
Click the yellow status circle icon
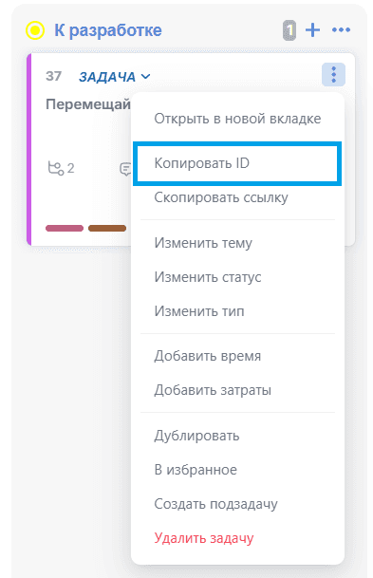[x=35, y=30]
